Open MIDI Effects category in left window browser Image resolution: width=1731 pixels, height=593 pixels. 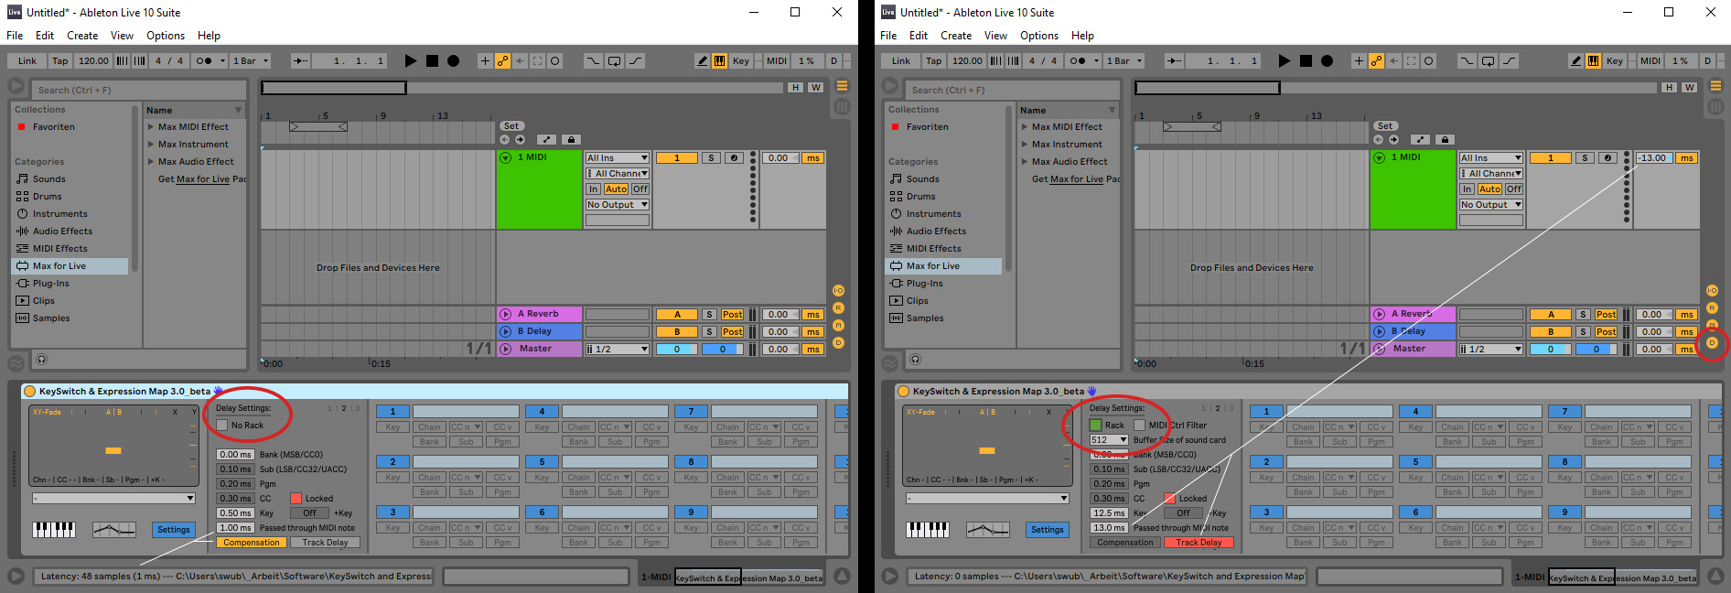click(x=60, y=249)
